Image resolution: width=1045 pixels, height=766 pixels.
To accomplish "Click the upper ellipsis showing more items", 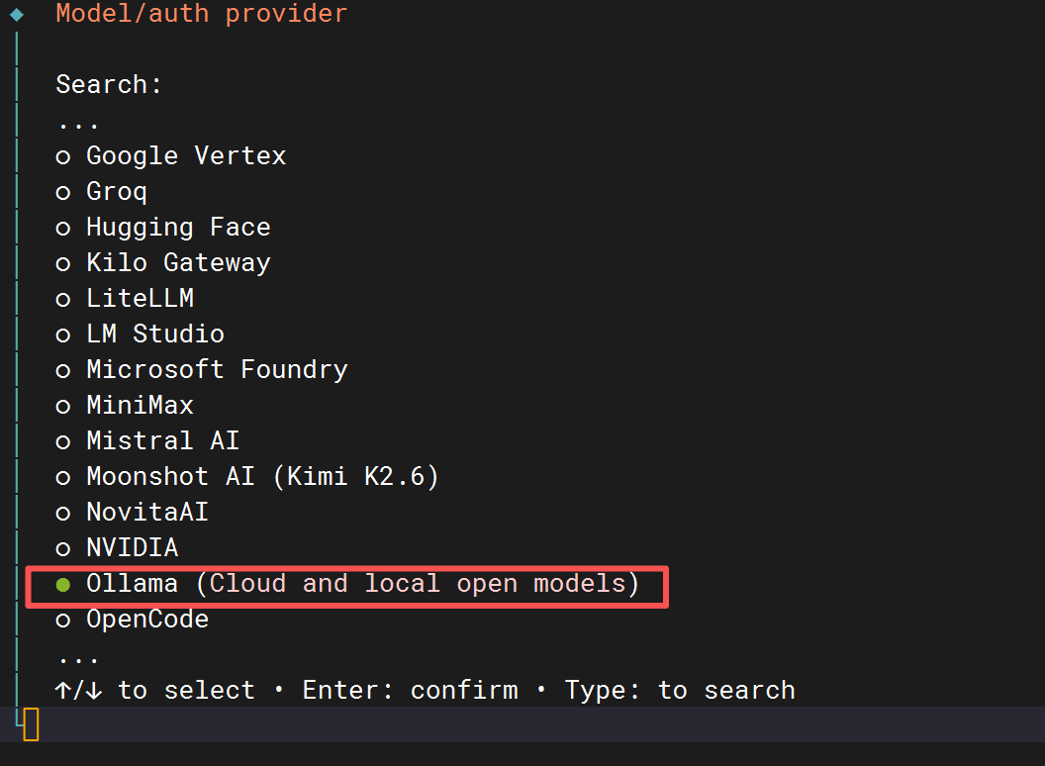I will coord(78,125).
